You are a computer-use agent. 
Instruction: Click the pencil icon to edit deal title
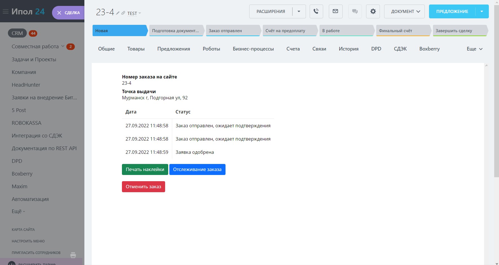click(x=118, y=13)
